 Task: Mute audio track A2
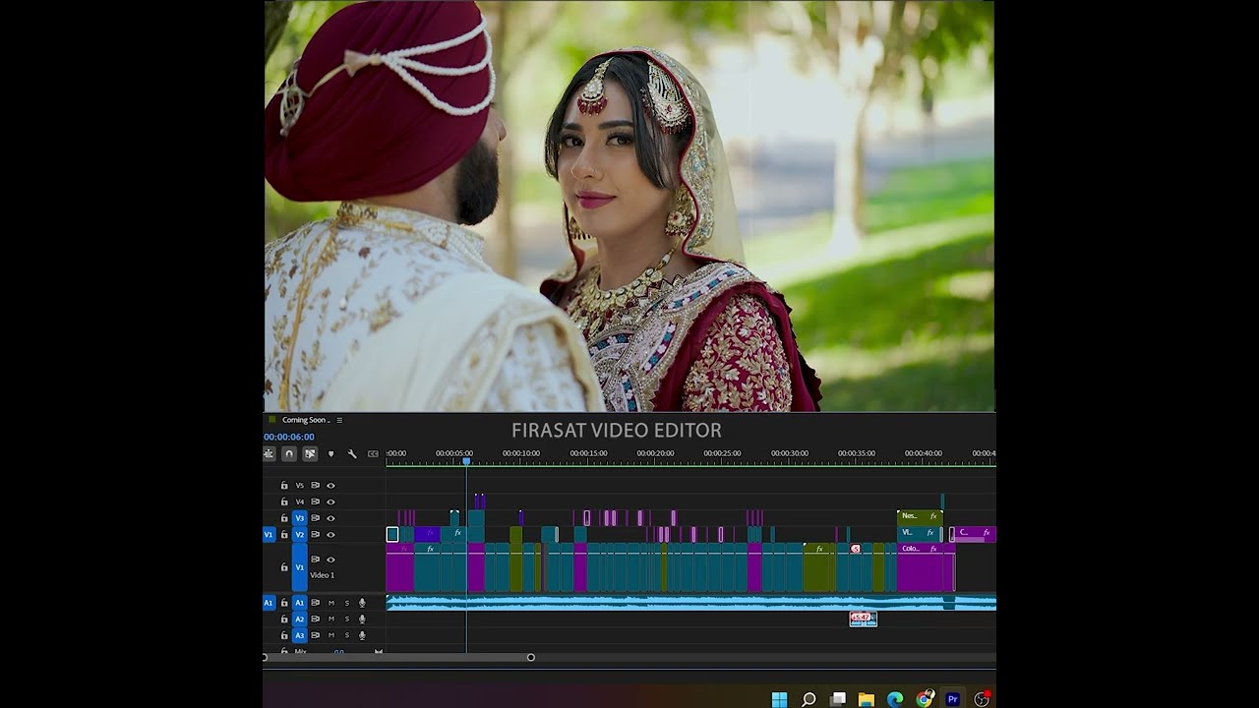coord(331,619)
